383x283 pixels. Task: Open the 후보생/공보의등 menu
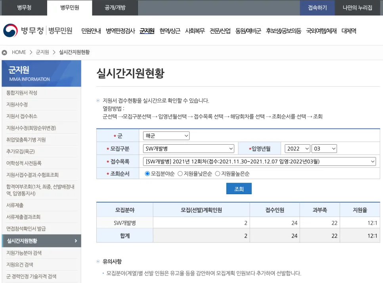(283, 31)
